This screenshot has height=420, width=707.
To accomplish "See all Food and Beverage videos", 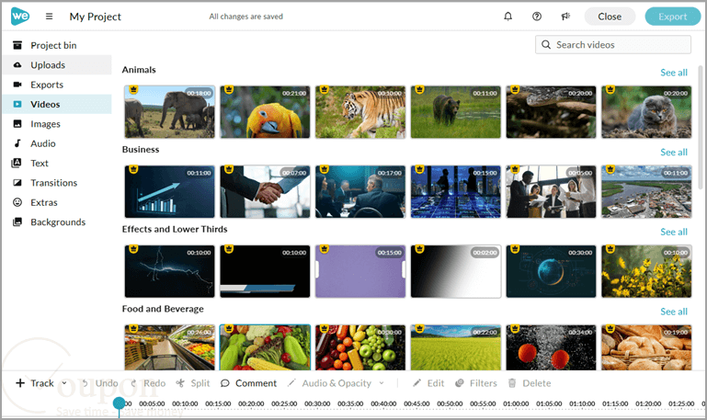I will 674,312.
